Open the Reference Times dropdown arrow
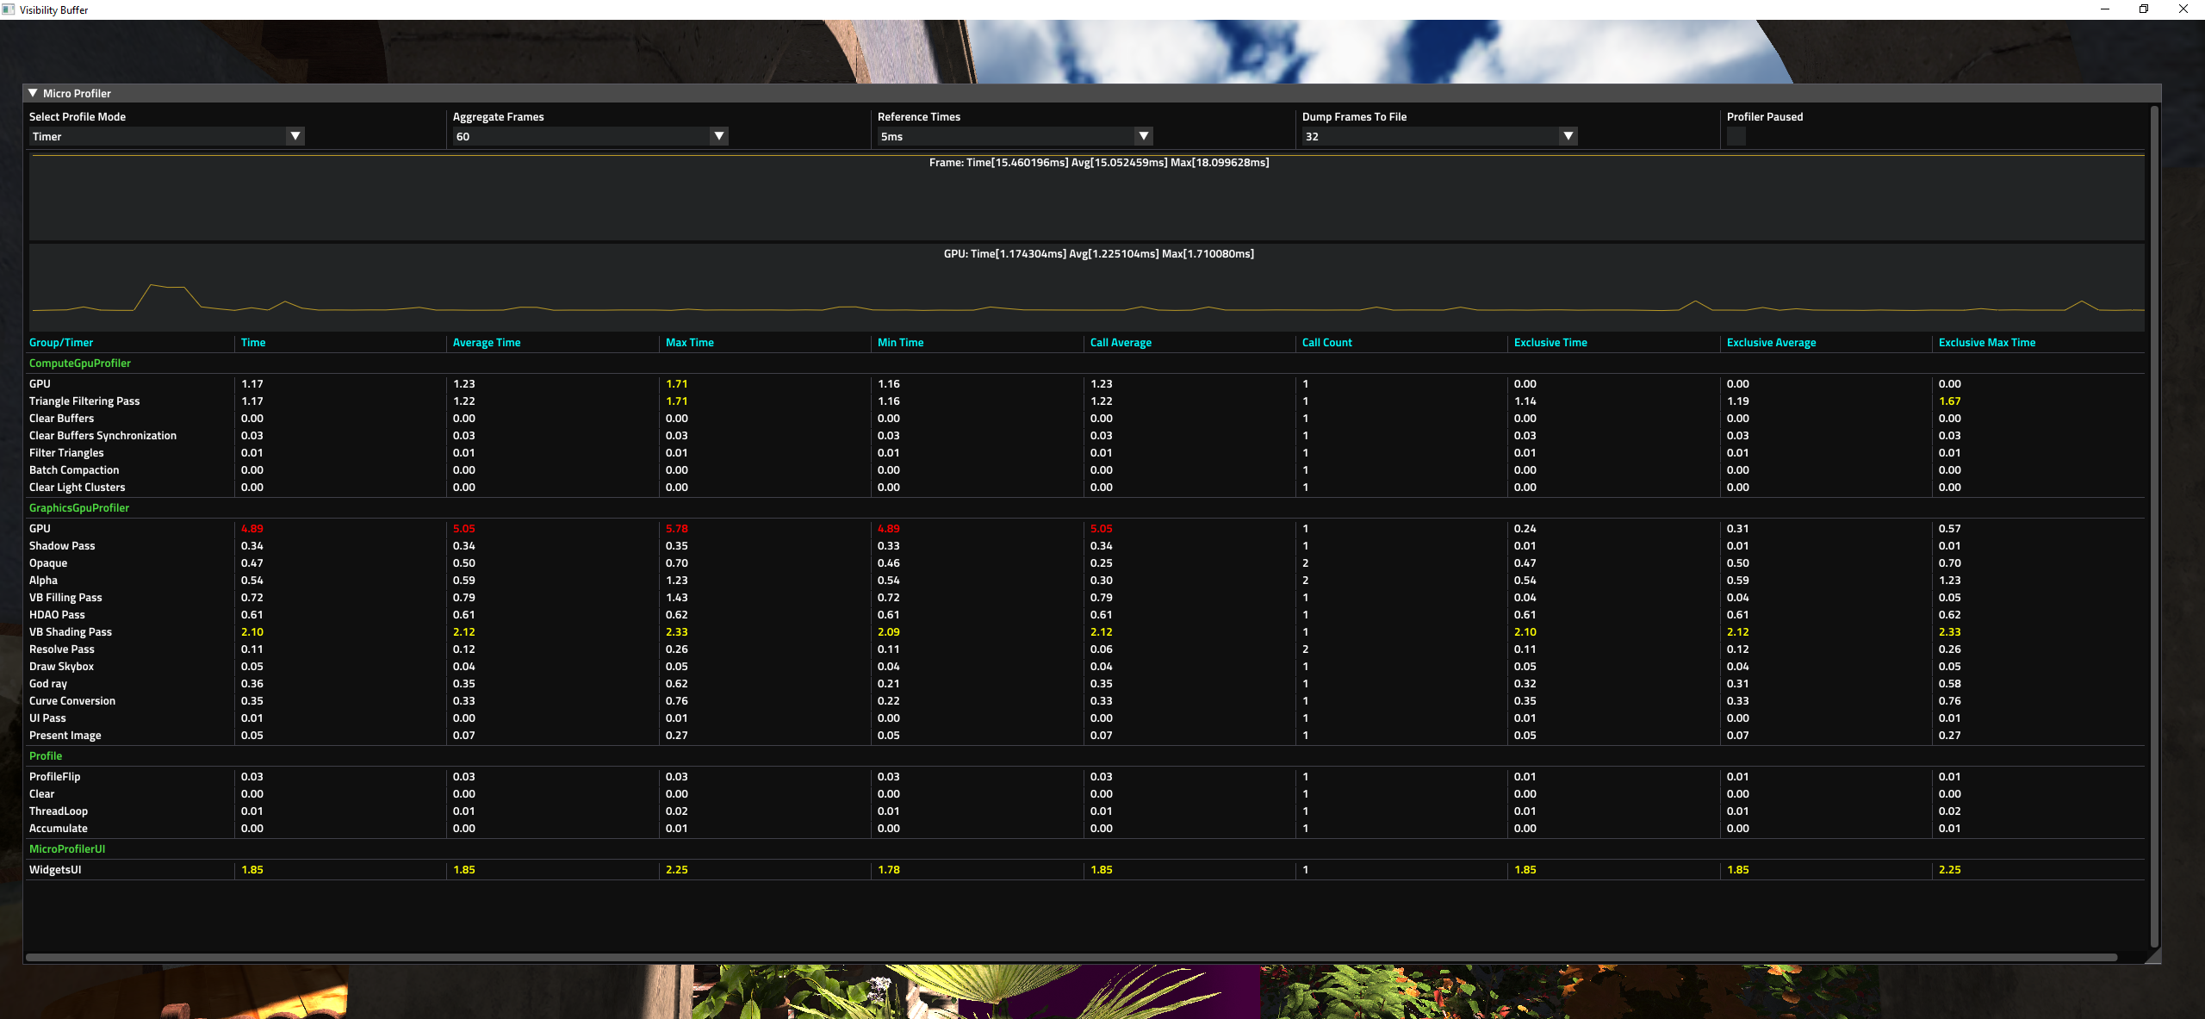 (x=1144, y=136)
